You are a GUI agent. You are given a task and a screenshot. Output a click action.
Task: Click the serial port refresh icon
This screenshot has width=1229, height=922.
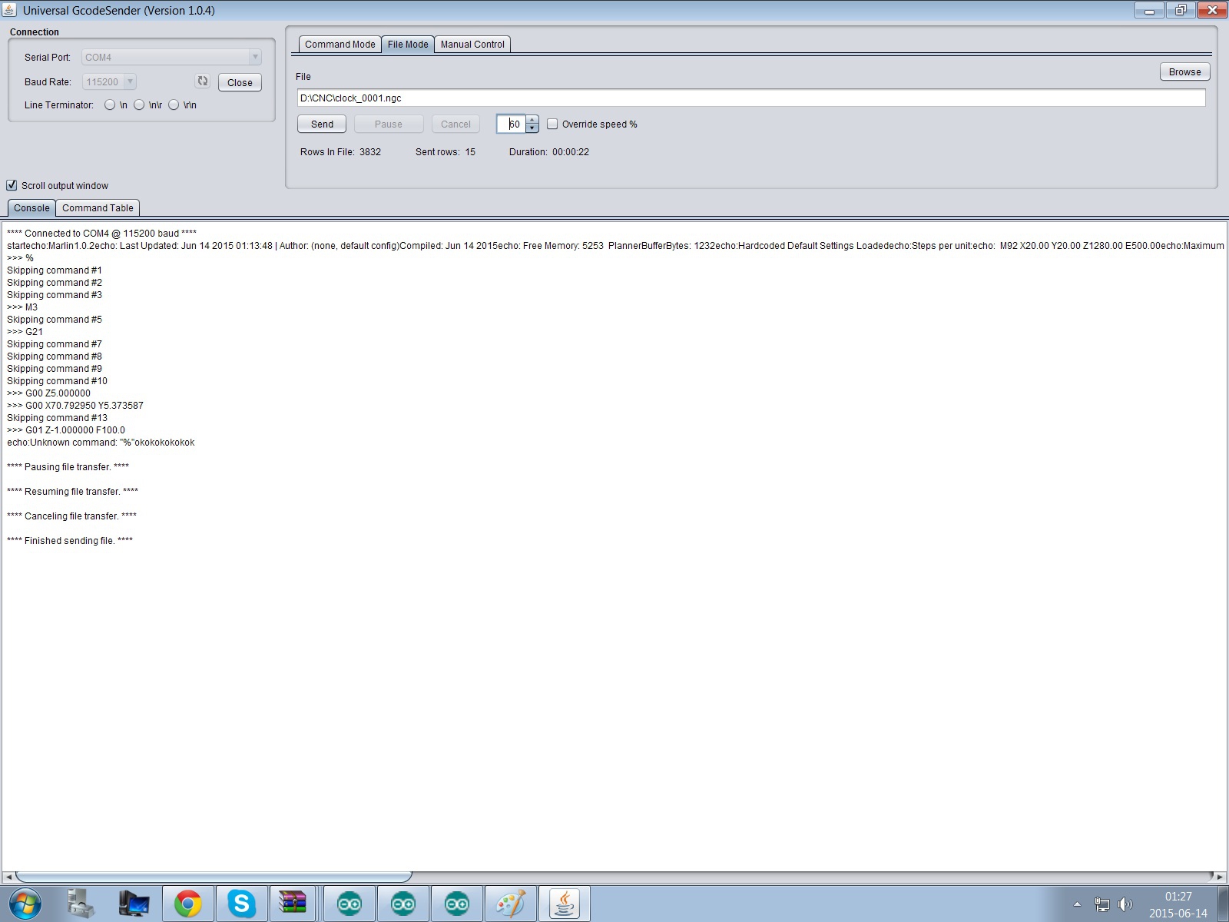coord(203,81)
